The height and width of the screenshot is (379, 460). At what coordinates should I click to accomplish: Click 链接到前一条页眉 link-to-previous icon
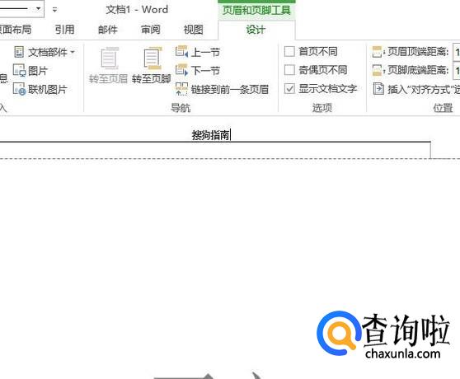181,89
